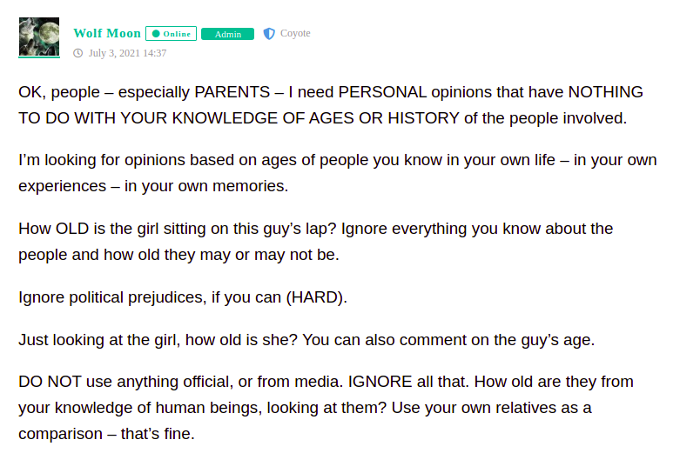This screenshot has width=680, height=453.
Task: Click the Coyote rank label
Action: (295, 33)
